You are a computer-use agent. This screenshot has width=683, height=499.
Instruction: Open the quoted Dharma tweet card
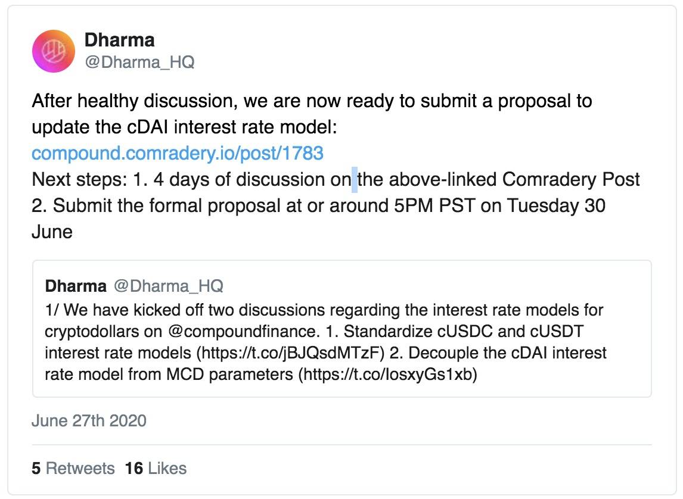click(342, 329)
